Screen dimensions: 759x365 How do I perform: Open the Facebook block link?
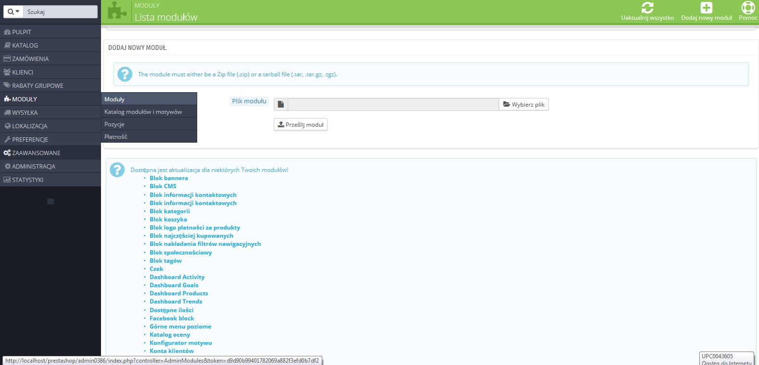point(172,318)
